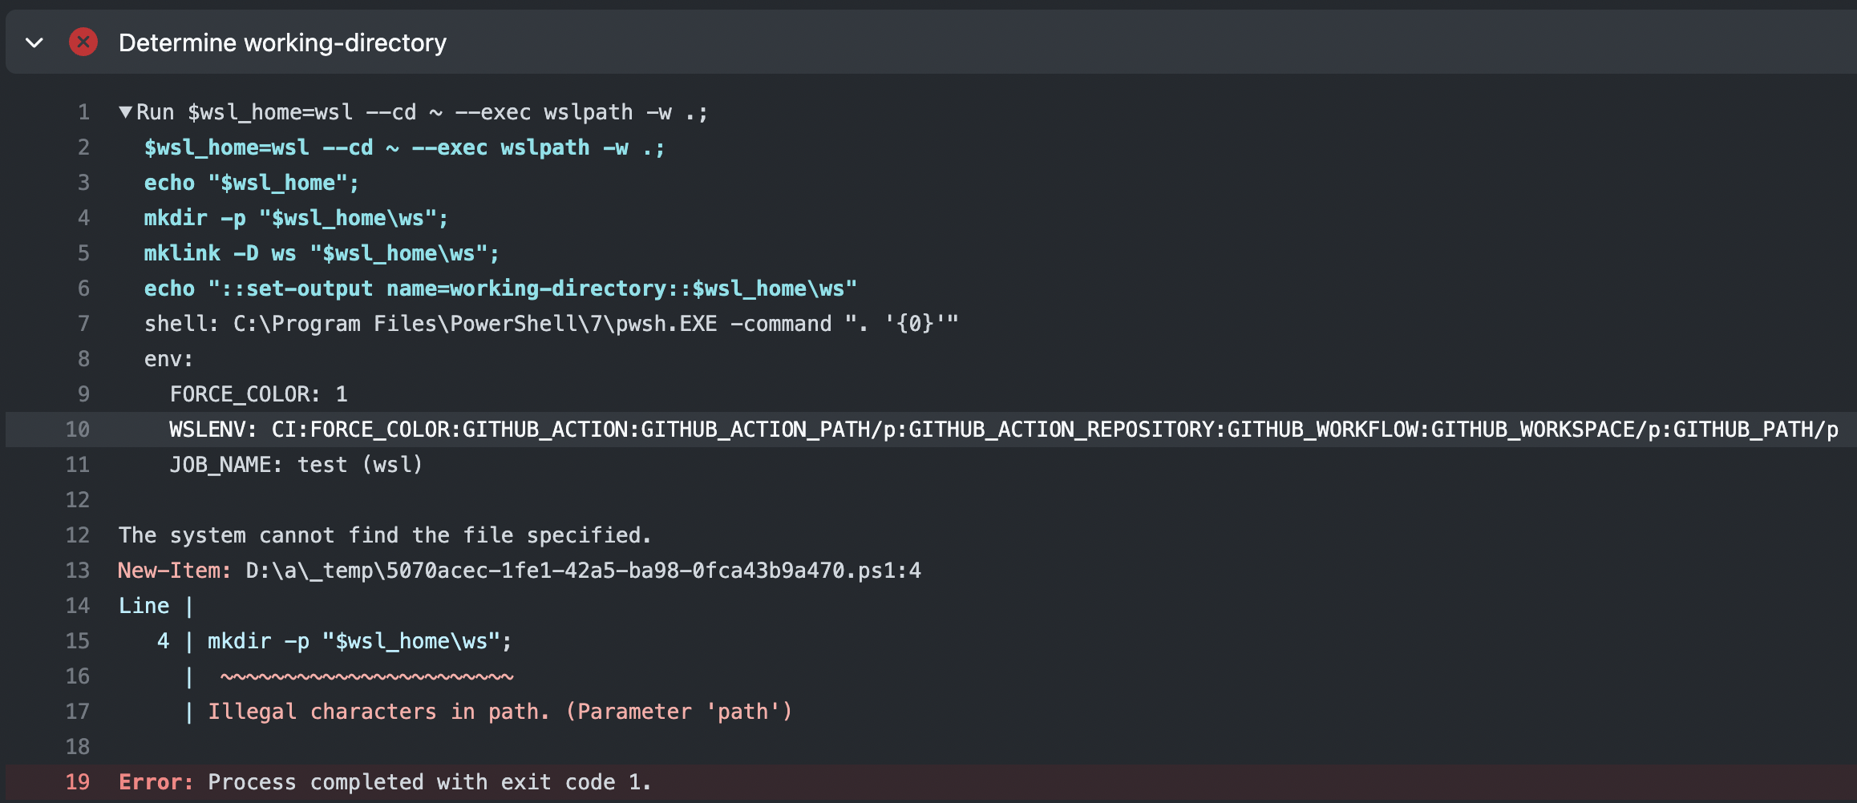This screenshot has width=1857, height=803.
Task: Click 'Error: Process completed with exit code 1.'
Action: (385, 782)
